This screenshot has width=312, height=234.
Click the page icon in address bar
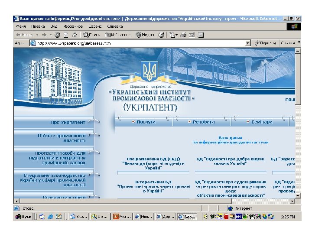point(33,43)
